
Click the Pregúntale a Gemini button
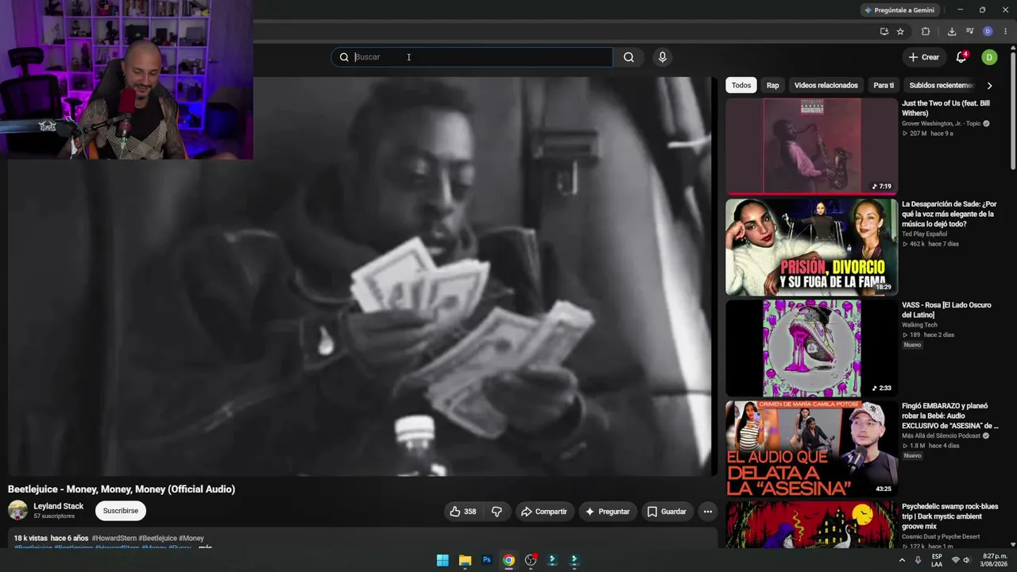coord(899,10)
